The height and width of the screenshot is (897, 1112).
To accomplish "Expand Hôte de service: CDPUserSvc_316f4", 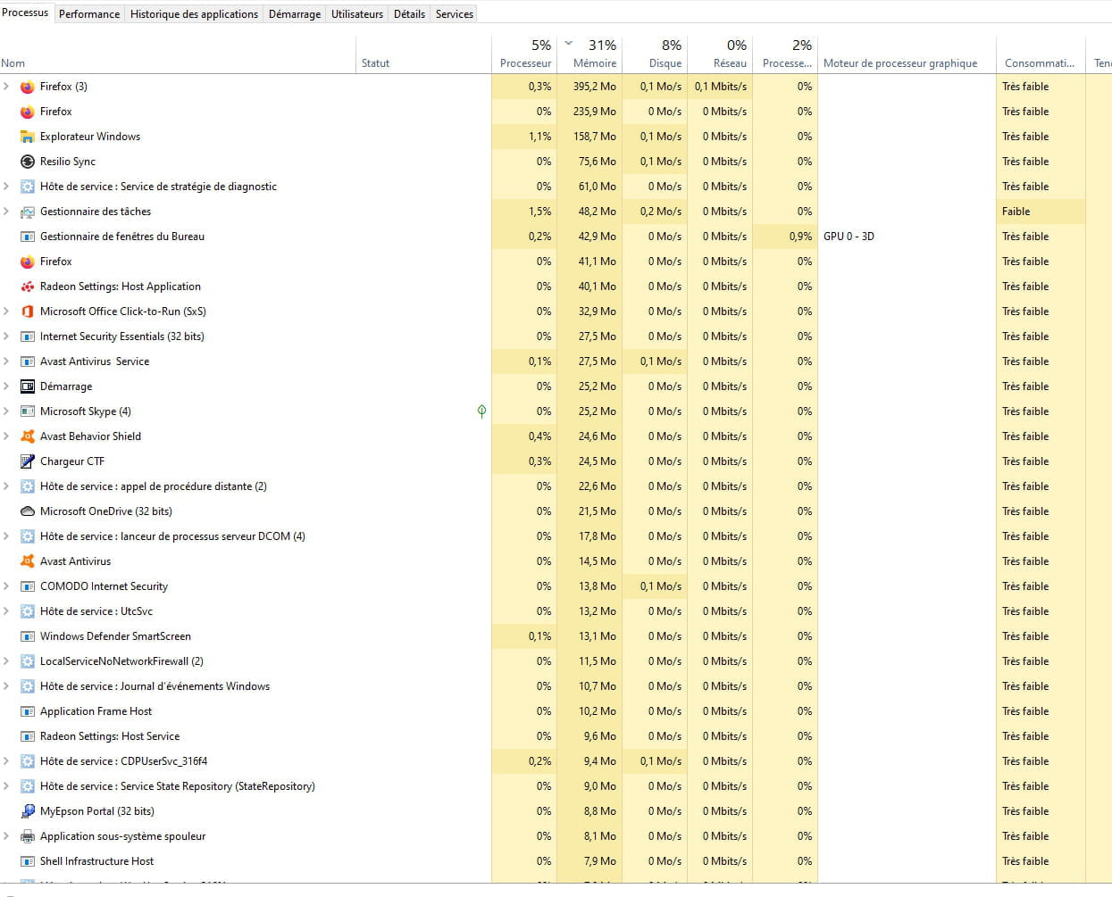I will tap(6, 761).
